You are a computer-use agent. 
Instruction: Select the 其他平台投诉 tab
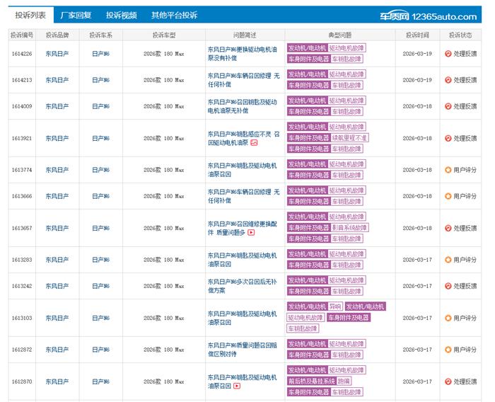click(174, 15)
